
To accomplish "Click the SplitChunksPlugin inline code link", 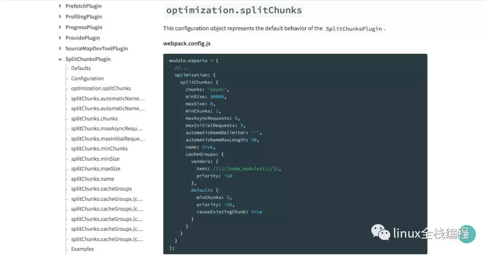I will pyautogui.click(x=354, y=29).
